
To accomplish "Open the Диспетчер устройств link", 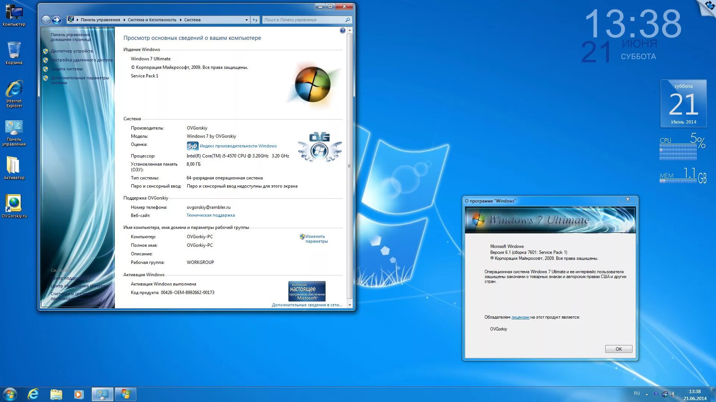I will (x=72, y=51).
